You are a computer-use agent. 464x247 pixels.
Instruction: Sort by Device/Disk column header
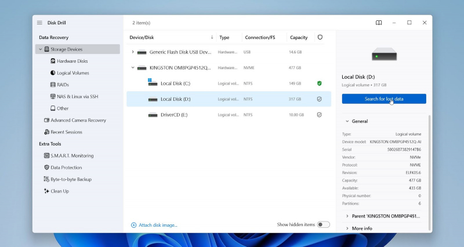click(x=142, y=37)
